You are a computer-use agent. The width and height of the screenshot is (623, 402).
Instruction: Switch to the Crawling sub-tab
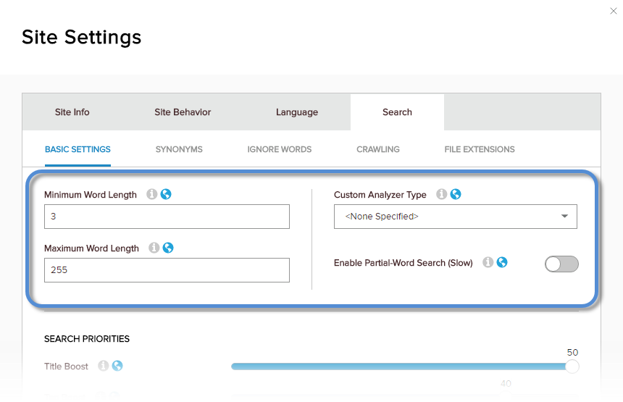(x=378, y=149)
